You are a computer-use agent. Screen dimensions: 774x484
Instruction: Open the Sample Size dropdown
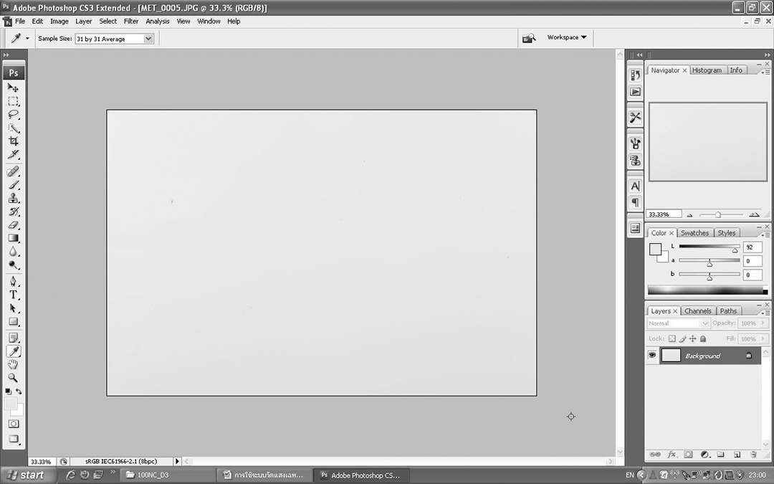pyautogui.click(x=115, y=39)
